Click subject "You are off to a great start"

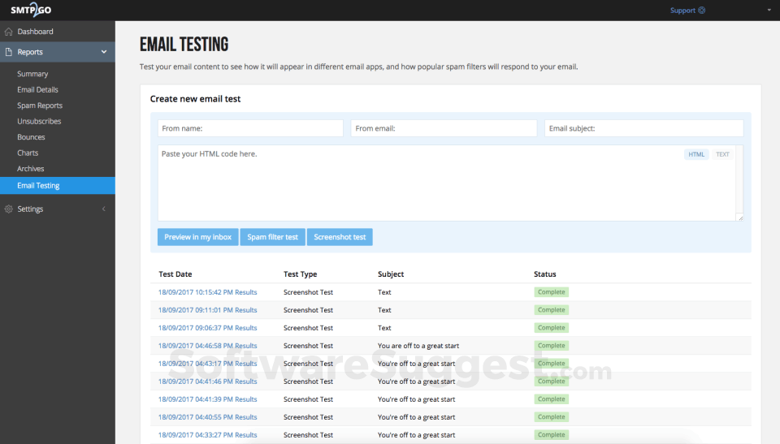point(418,346)
